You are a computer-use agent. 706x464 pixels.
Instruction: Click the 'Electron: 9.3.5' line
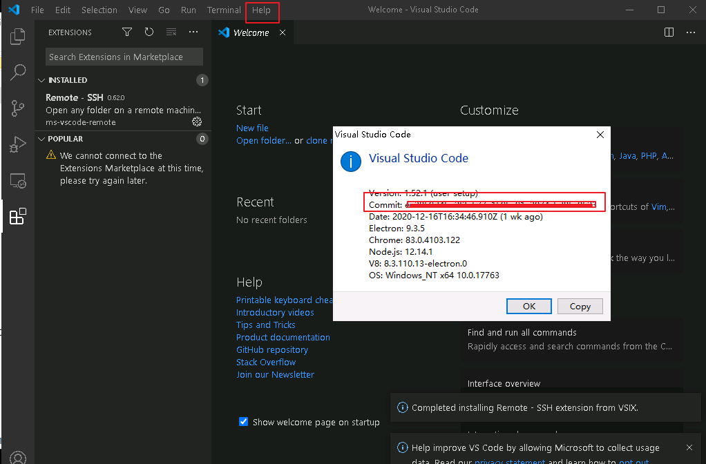pyautogui.click(x=397, y=228)
